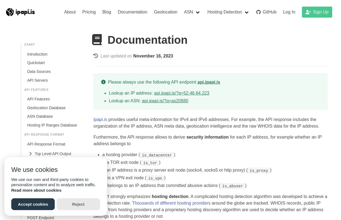Screen dimensions: 341x220
Task: Accept cookies in the cookie banner
Action: tap(33, 204)
